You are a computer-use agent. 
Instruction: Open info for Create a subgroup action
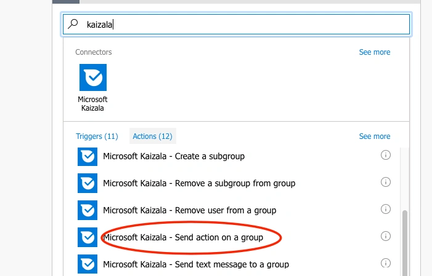pos(385,155)
